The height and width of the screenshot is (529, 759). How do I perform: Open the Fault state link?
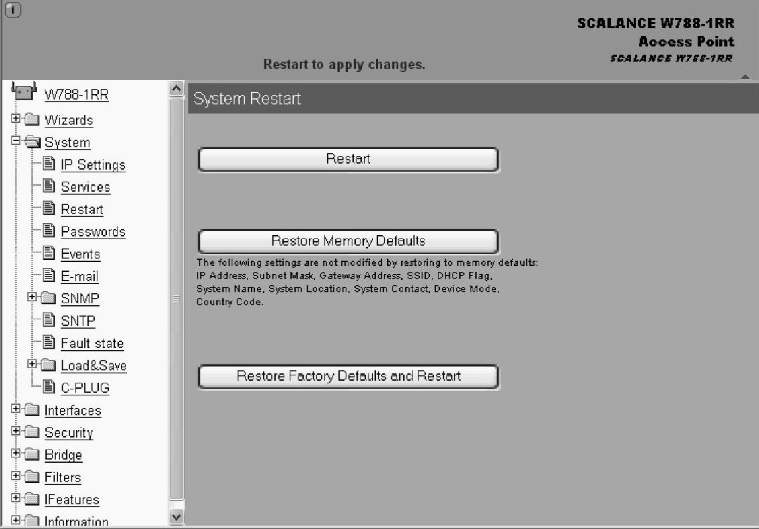coord(92,343)
